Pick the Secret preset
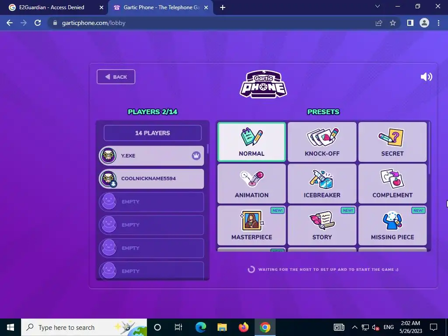 pyautogui.click(x=392, y=142)
